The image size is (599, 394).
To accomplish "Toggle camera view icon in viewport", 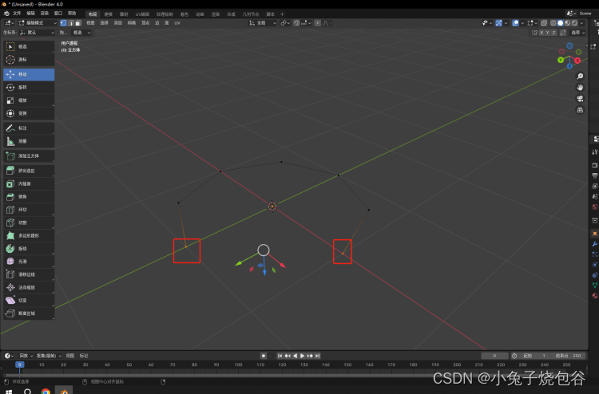I will tap(580, 99).
